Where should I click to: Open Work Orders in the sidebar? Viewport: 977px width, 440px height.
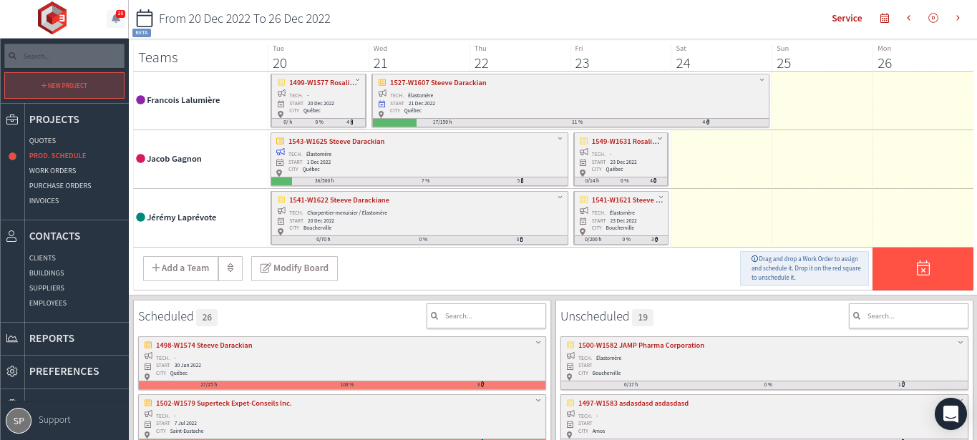tap(52, 171)
